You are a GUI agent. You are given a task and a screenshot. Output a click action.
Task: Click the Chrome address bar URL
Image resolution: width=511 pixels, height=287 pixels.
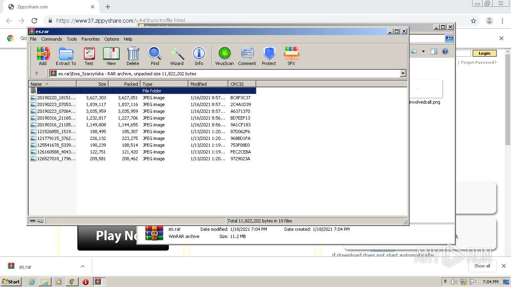point(121,21)
